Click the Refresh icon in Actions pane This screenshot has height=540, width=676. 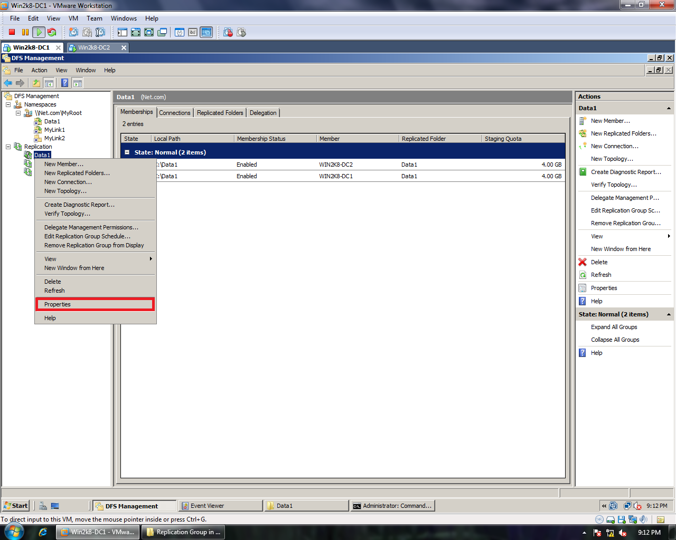pyautogui.click(x=583, y=275)
